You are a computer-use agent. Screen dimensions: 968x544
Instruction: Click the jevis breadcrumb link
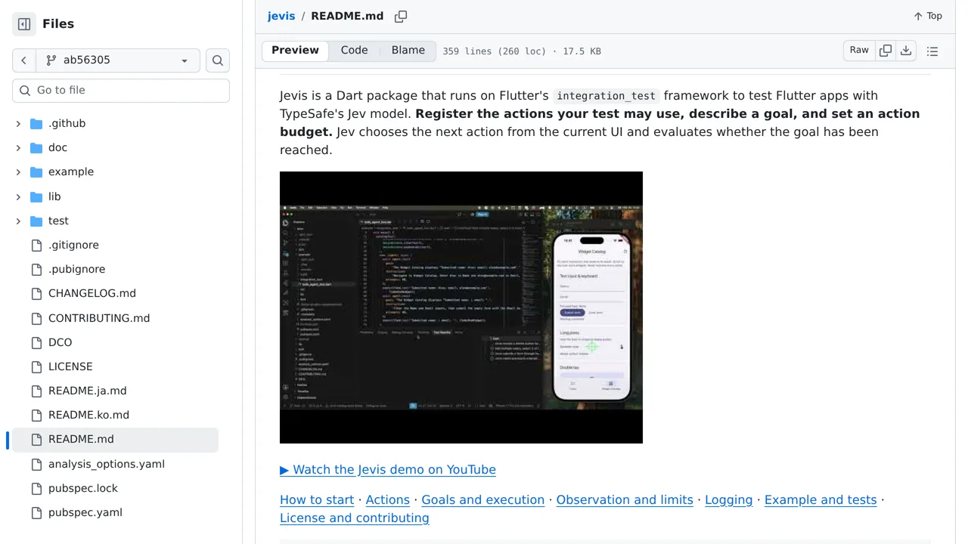[281, 16]
